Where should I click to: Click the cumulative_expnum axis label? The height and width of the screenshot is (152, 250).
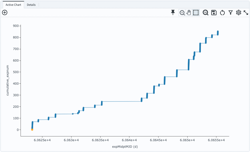pos(7,80)
